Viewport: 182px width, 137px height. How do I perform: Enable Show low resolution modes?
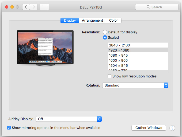(109, 76)
